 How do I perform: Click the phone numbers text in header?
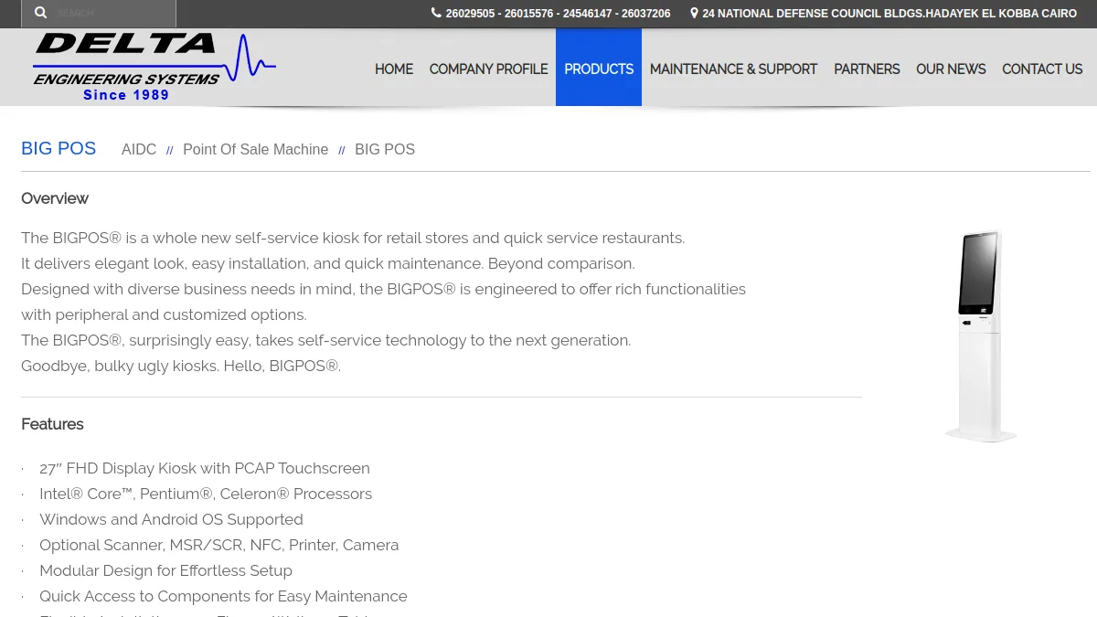click(x=558, y=14)
